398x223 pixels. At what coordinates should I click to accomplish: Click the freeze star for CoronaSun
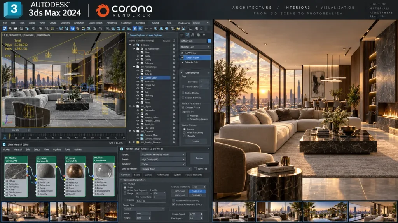(x=174, y=110)
